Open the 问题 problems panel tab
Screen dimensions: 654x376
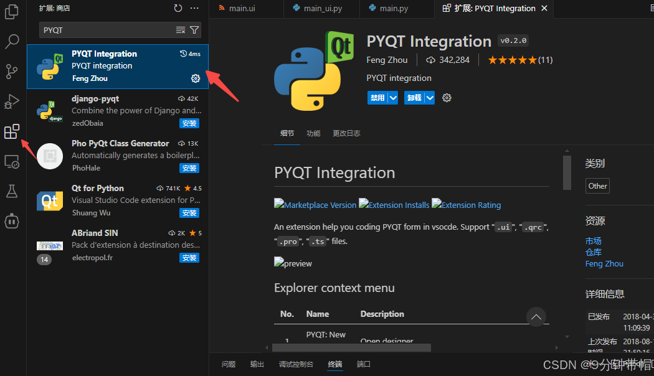click(x=229, y=364)
